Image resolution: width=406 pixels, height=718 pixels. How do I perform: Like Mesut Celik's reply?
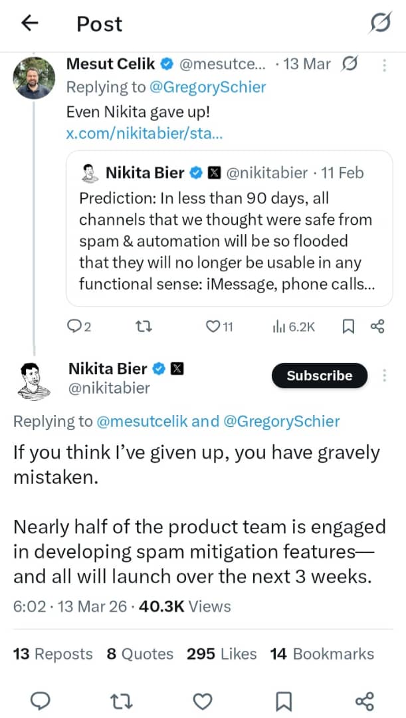[219, 326]
